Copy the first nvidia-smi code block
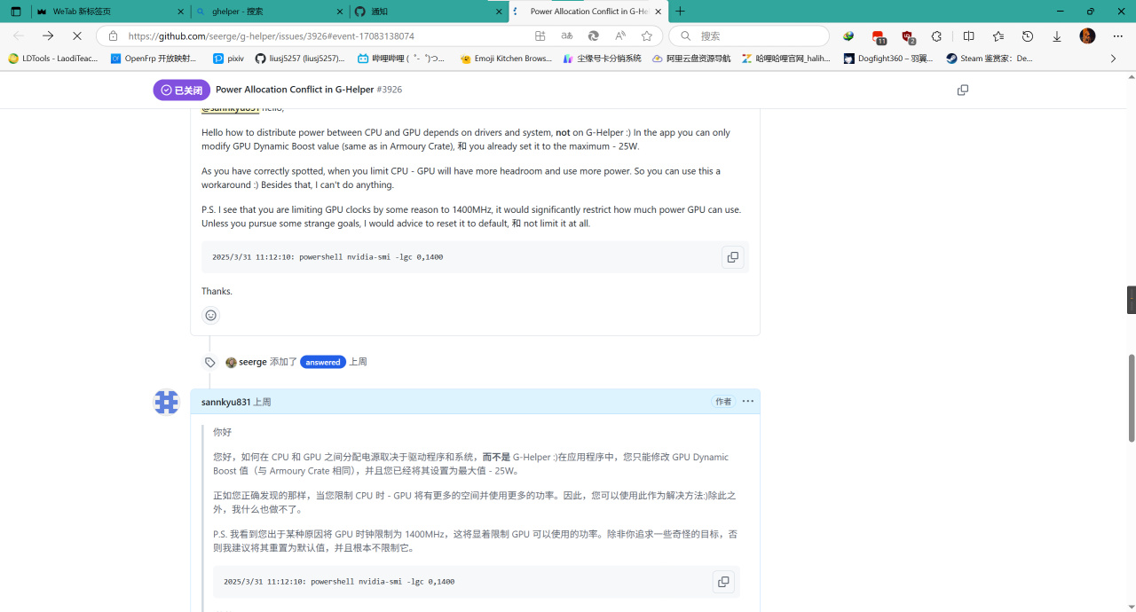 click(x=732, y=257)
